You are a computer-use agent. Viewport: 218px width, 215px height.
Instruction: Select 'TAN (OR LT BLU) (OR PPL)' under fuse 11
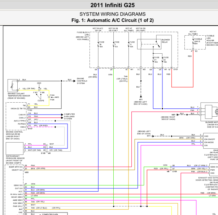tap(122, 79)
